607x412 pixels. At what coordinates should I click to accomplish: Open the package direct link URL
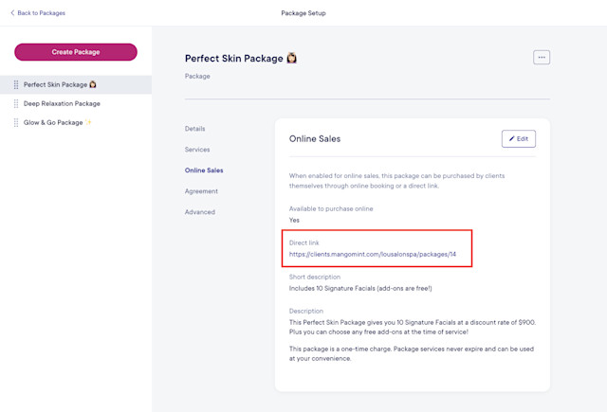pyautogui.click(x=373, y=254)
